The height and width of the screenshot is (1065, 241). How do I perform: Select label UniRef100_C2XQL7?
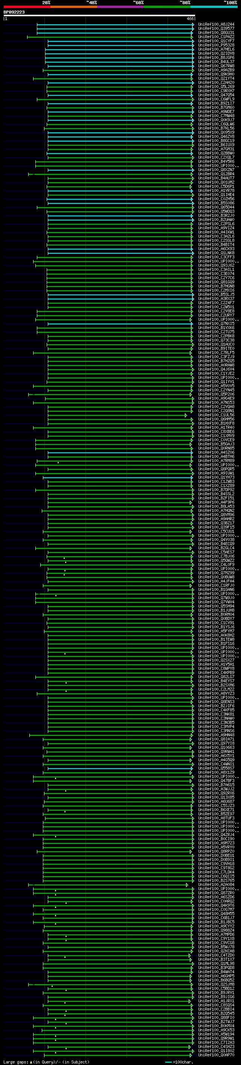pyautogui.click(x=216, y=157)
